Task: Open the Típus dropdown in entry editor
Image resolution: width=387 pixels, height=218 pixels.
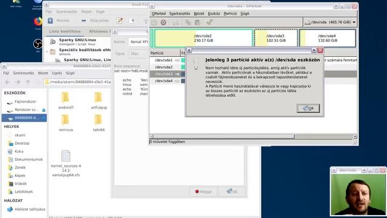Action: 138,54
